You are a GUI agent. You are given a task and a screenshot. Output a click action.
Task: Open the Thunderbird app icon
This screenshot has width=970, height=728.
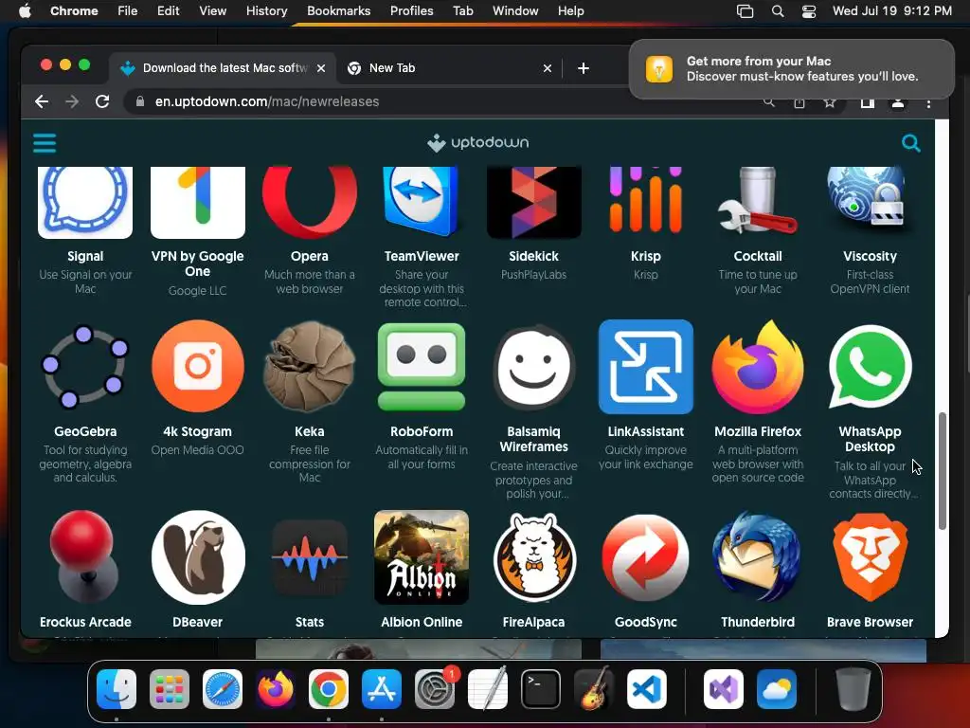(x=758, y=557)
